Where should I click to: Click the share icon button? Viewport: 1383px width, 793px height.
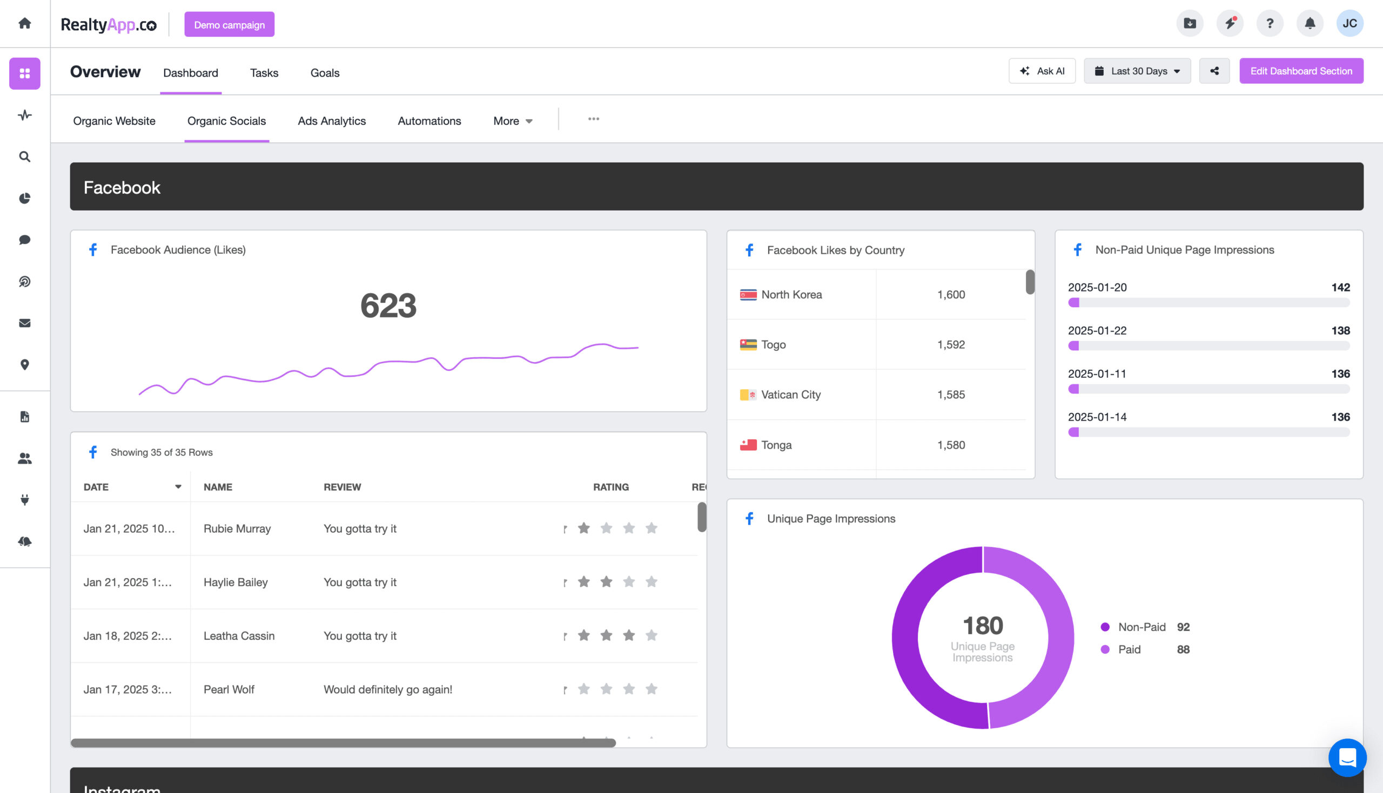tap(1214, 71)
